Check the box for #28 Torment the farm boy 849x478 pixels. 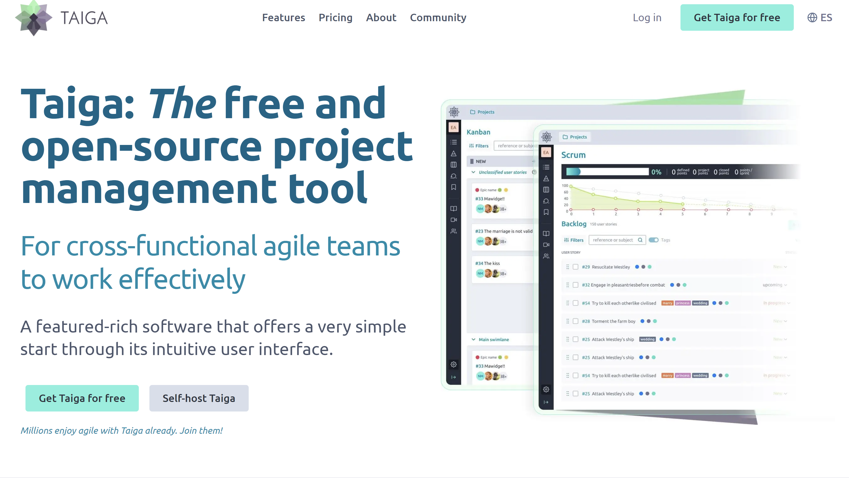575,321
